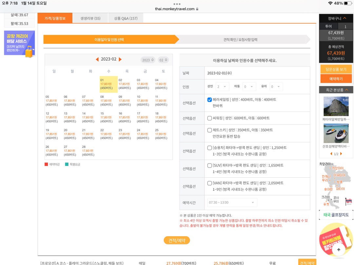
Task: Open the 몽키트래블 할인쿠폰 coupon banner
Action: click(x=336, y=240)
